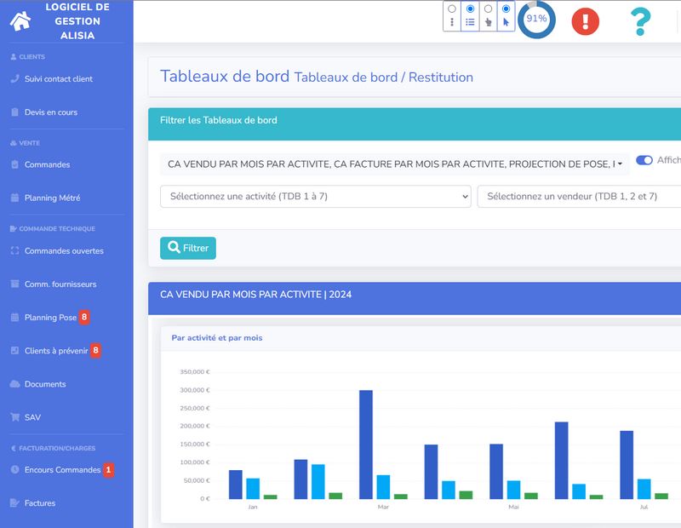This screenshot has width=681, height=528.
Task: Click the cloud icon next to Documents
Action: (14, 384)
